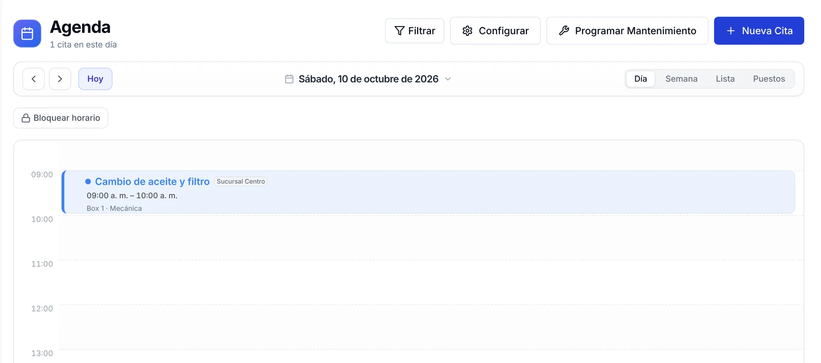This screenshot has width=821, height=363.
Task: Click the calendar icon beside the date
Action: pyautogui.click(x=289, y=79)
